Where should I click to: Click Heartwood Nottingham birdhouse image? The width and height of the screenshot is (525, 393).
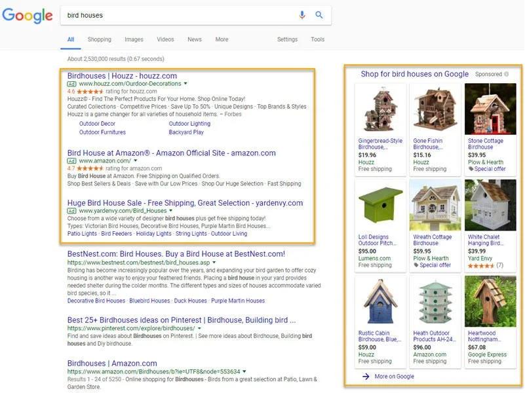click(x=490, y=301)
